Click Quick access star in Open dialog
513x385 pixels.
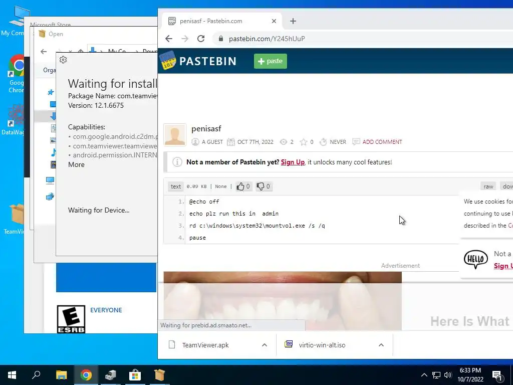point(51,92)
